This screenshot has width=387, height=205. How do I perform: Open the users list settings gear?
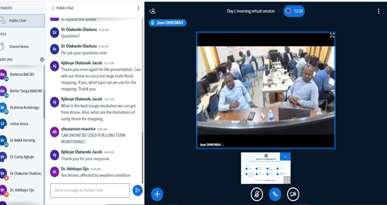(x=42, y=60)
